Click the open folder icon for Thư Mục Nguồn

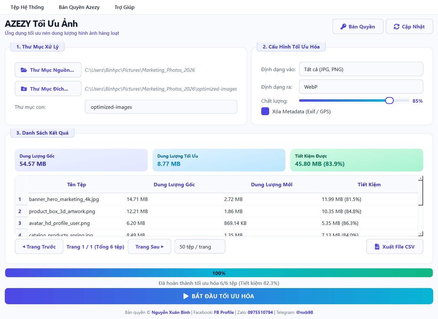pyautogui.click(x=24, y=70)
